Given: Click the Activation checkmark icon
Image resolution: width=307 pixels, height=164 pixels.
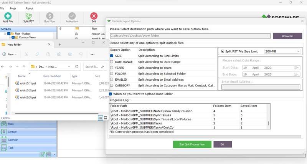Looking at the screenshot, I should [x=72, y=16].
